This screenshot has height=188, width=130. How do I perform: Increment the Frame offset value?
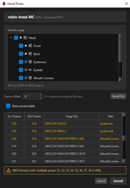click(x=41, y=95)
